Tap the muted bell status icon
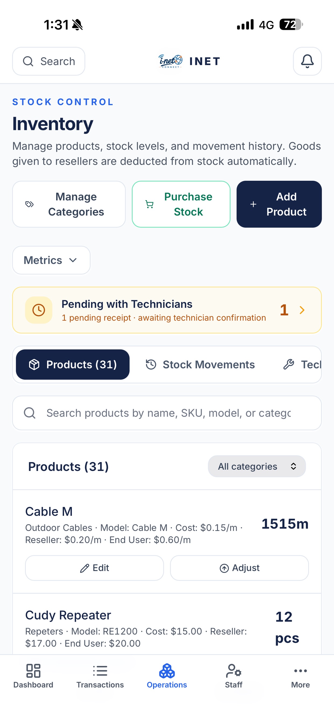 click(x=77, y=25)
